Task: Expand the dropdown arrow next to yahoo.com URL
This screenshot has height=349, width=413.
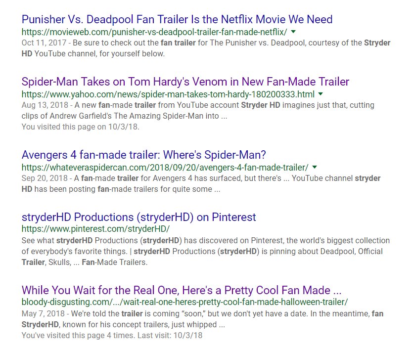Action: pos(321,94)
